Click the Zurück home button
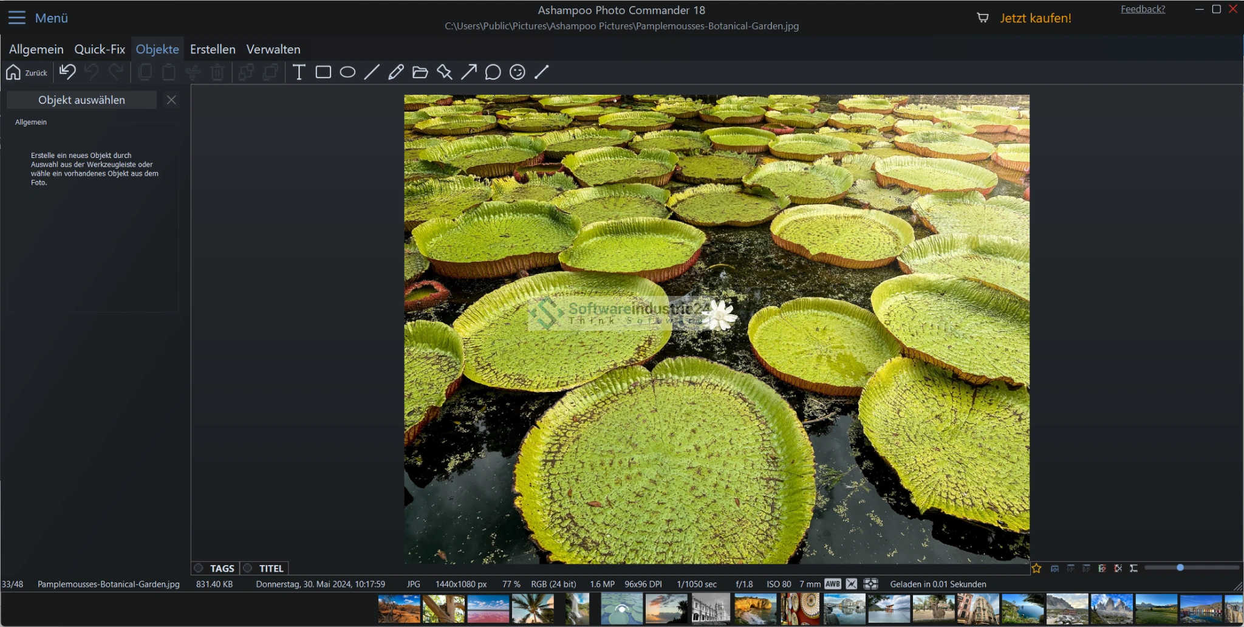Image resolution: width=1244 pixels, height=627 pixels. 26,72
